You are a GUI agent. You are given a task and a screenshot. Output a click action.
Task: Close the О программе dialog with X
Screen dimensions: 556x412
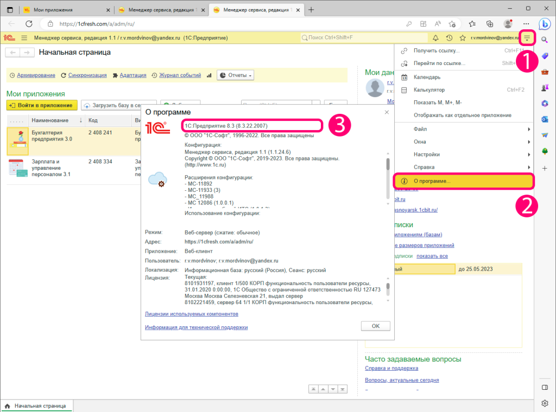[387, 112]
